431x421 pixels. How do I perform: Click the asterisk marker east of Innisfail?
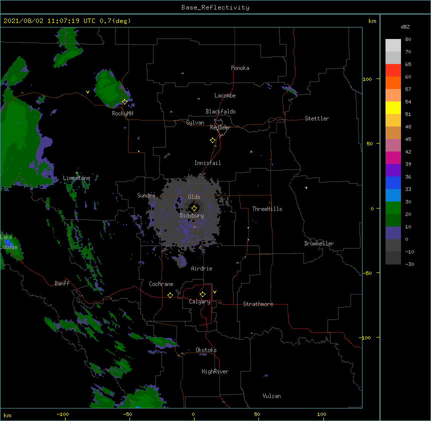(x=251, y=152)
